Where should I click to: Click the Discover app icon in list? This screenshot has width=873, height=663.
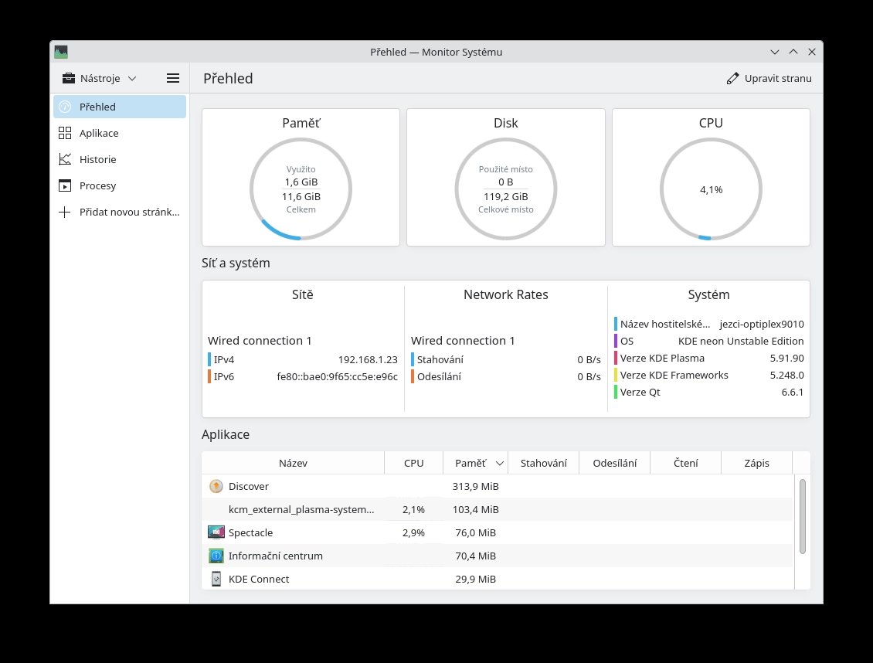[216, 486]
